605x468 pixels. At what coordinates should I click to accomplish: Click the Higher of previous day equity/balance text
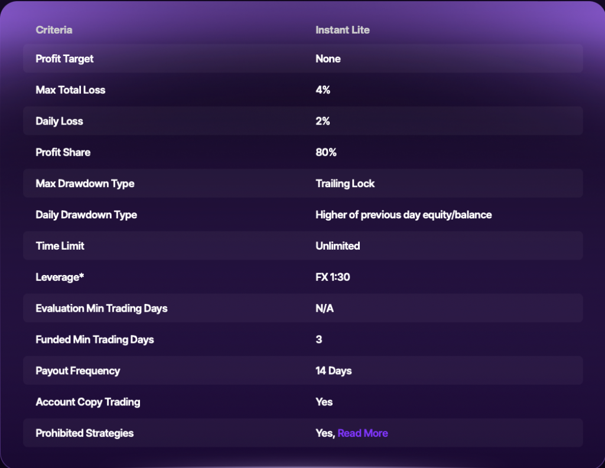tap(404, 215)
